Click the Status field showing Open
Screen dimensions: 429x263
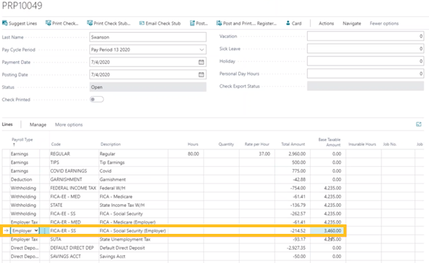pos(148,87)
